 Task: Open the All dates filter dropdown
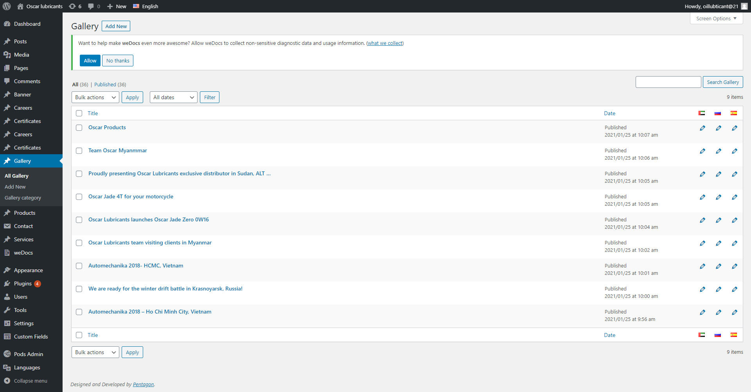point(174,97)
